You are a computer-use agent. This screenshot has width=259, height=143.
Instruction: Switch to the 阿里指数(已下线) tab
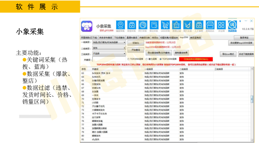[89, 38]
